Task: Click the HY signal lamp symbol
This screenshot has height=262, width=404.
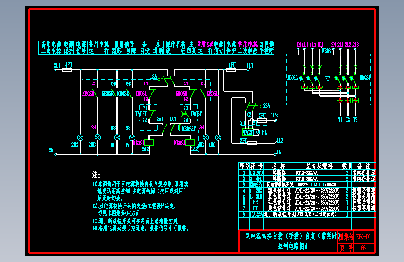Action: click(x=132, y=138)
